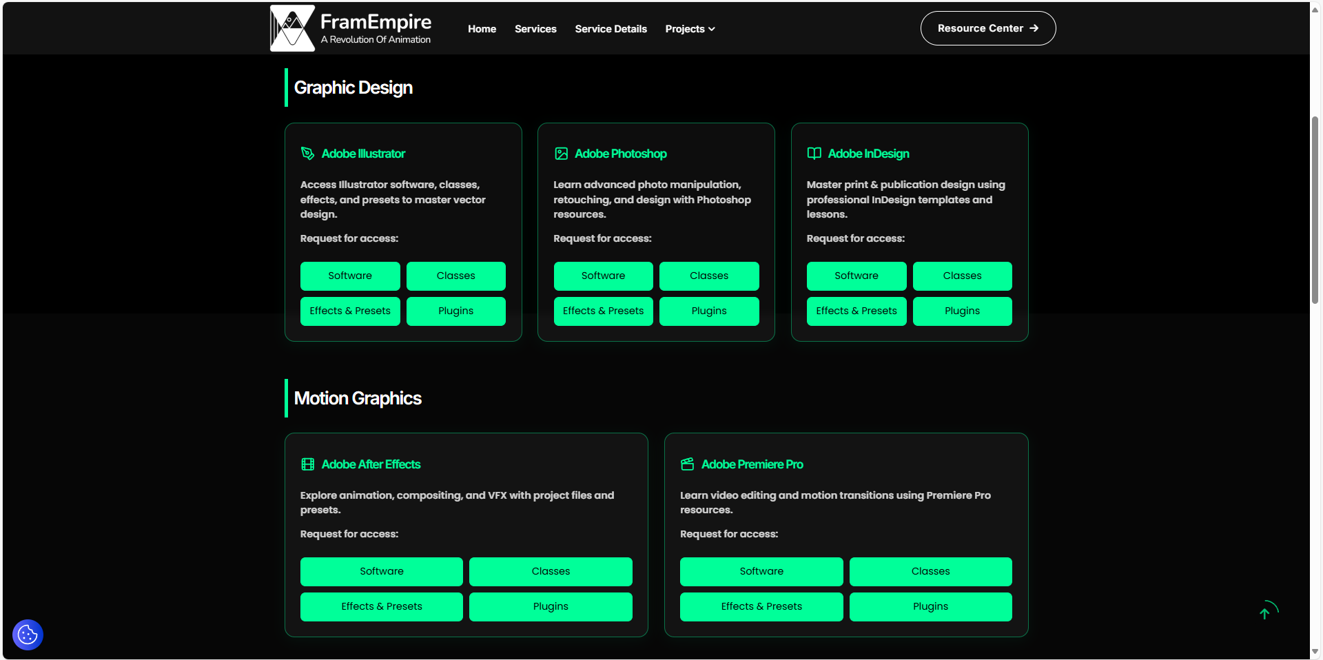Request Plugins for Adobe InDesign
Image resolution: width=1323 pixels, height=660 pixels.
[x=962, y=311]
